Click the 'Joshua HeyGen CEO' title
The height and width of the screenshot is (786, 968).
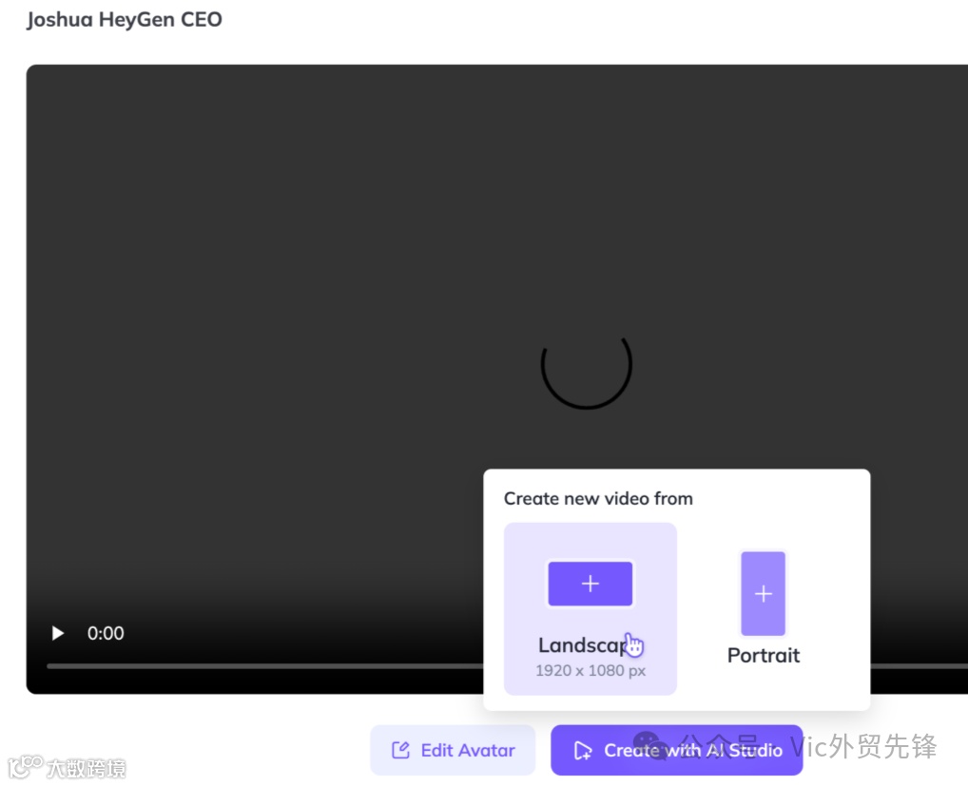[124, 20]
